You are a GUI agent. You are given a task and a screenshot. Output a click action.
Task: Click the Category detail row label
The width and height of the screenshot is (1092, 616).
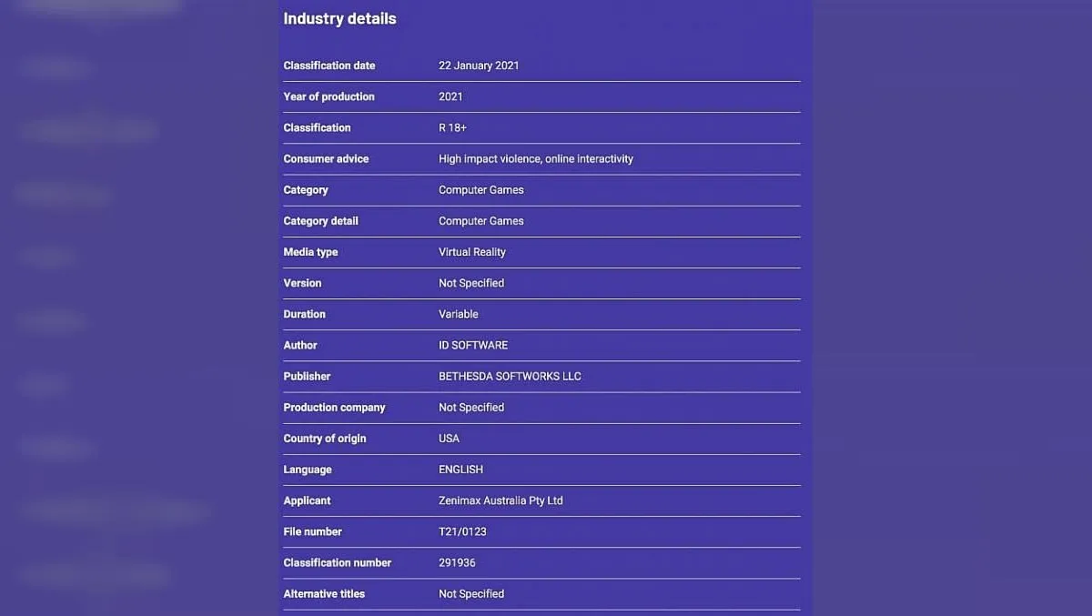tap(320, 221)
